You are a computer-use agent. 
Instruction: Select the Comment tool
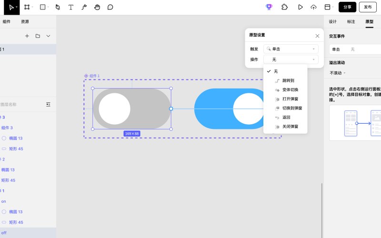(x=110, y=7)
